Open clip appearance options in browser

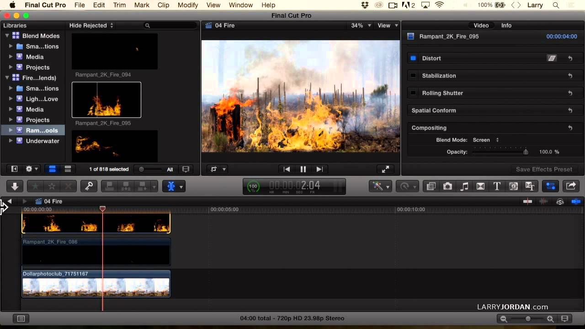coord(186,169)
